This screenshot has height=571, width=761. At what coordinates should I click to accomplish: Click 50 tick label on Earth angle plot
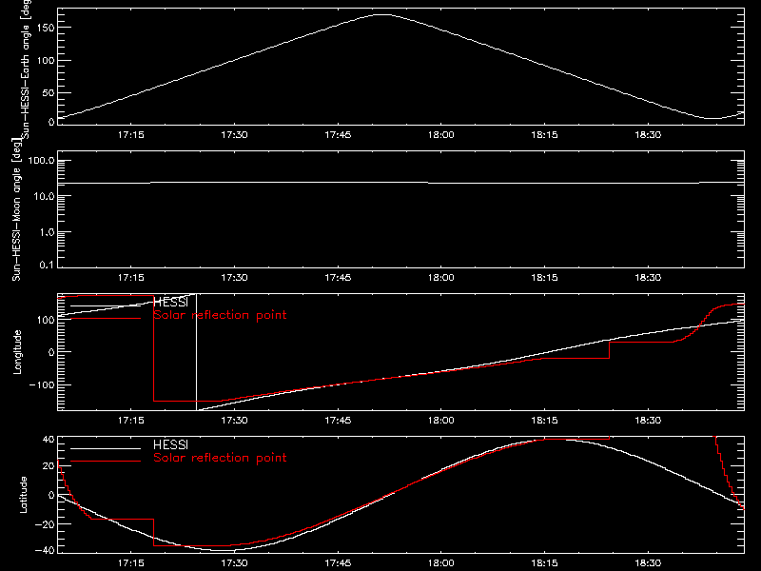pyautogui.click(x=49, y=92)
